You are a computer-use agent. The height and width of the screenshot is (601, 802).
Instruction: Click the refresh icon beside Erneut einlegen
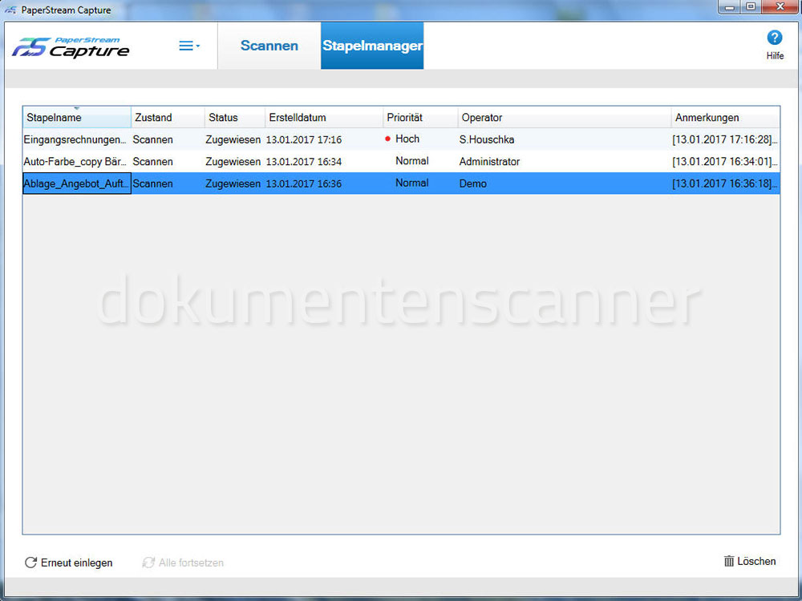click(x=31, y=563)
